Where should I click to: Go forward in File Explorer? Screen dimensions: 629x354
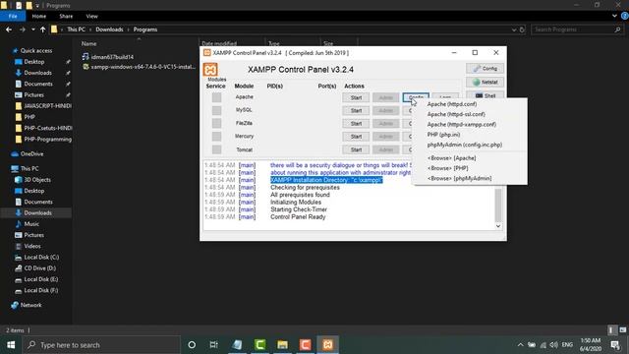click(x=23, y=29)
